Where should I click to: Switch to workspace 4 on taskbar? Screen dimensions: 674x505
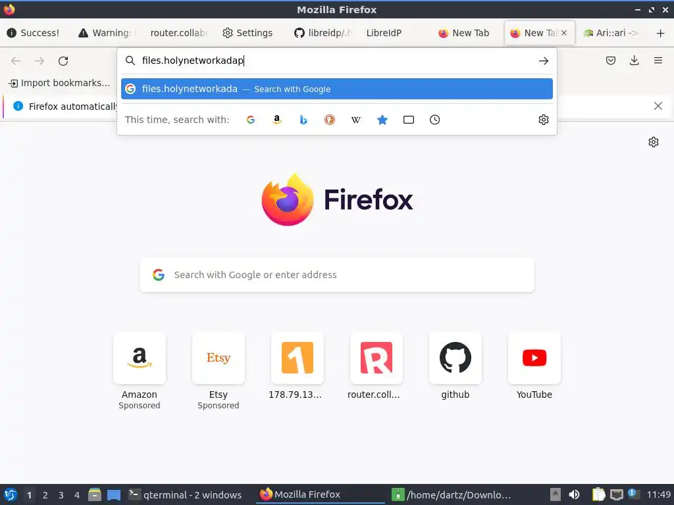[x=77, y=495]
